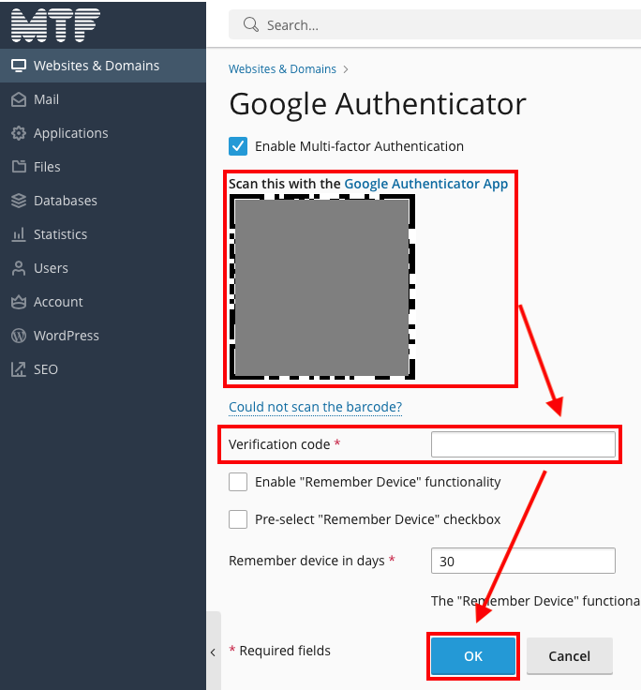
Task: Click the Websites & Domains monitor icon
Action: 18,66
